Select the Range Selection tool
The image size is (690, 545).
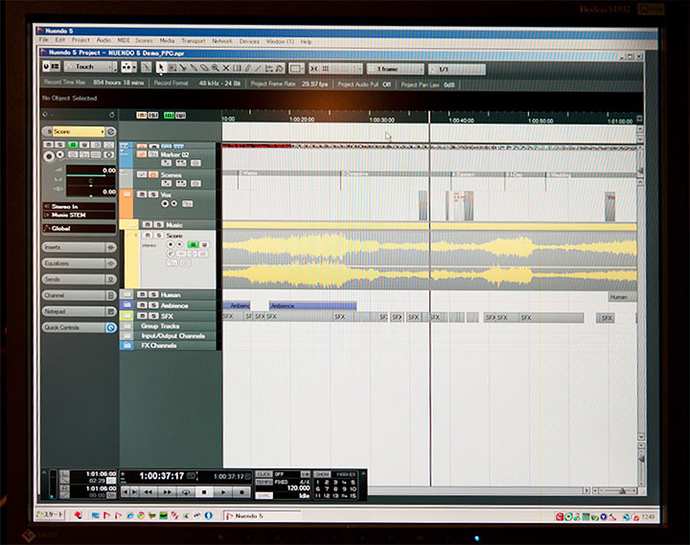tap(172, 68)
